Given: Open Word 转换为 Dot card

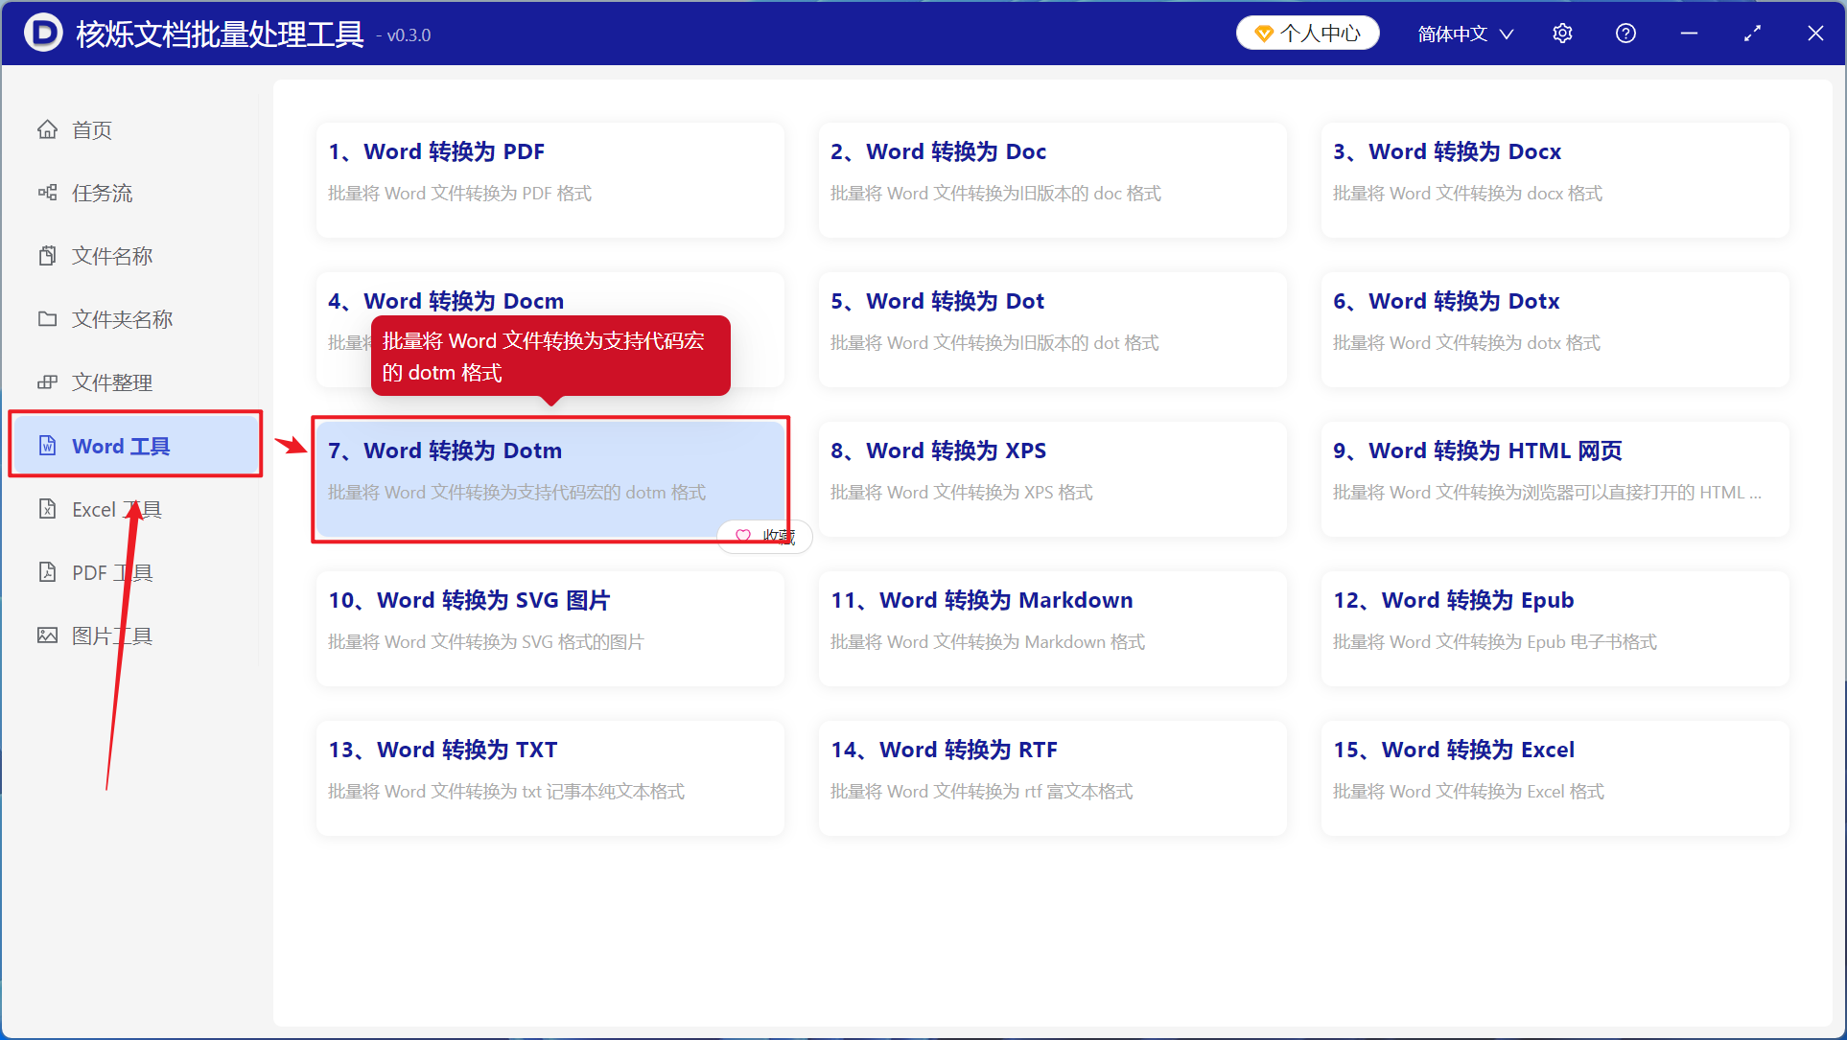Looking at the screenshot, I should click(x=1052, y=330).
